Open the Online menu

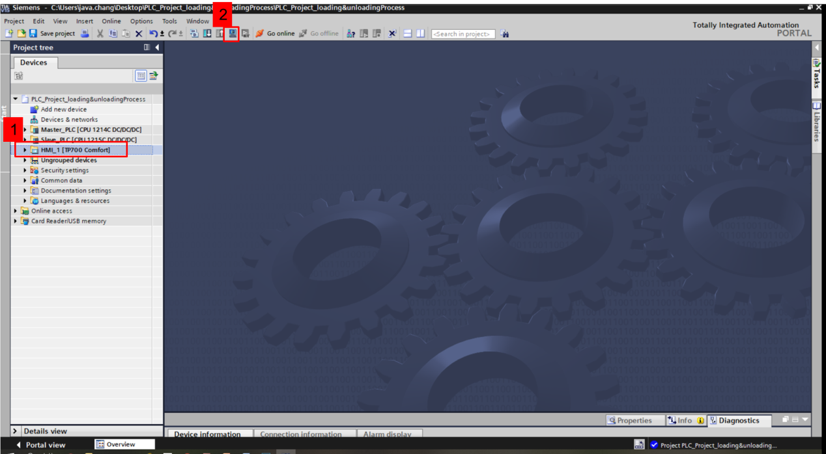111,21
